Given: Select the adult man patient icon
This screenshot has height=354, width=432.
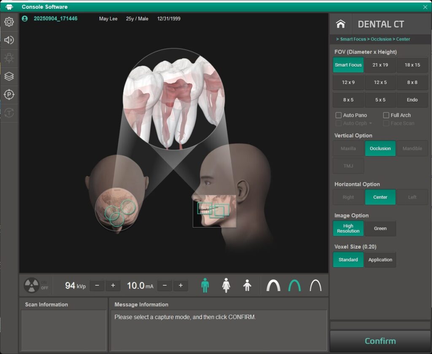Looking at the screenshot, I should click(205, 286).
